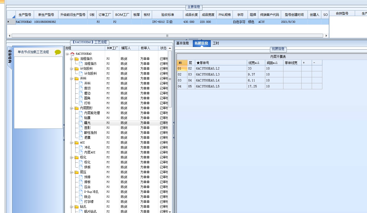The image size is (367, 213).
Task: Click the document icon beside 预排
Action: pyautogui.click(x=81, y=177)
